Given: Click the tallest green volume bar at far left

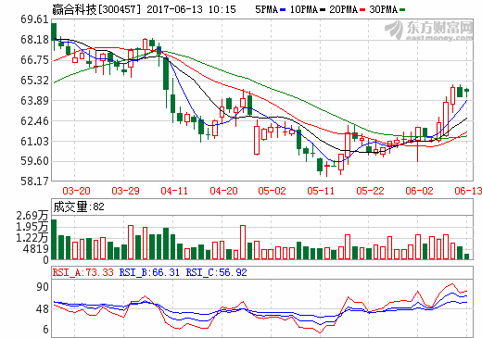Looking at the screenshot, I should 54,239.
